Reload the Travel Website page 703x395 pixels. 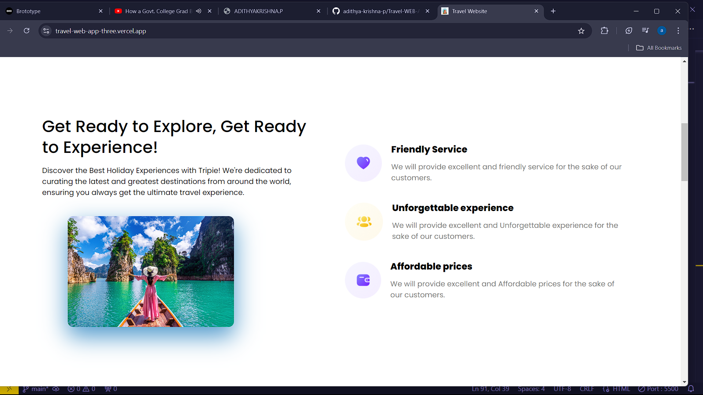coord(26,31)
